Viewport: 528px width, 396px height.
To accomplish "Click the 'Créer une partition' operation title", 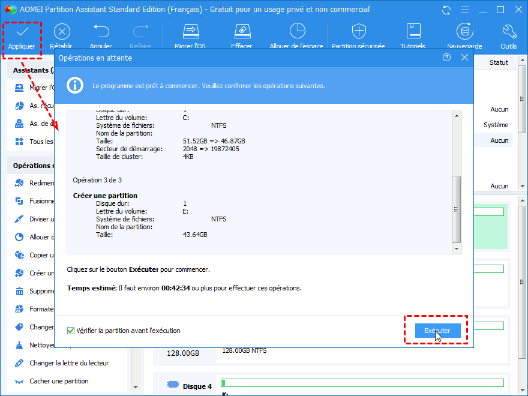I will pos(105,196).
